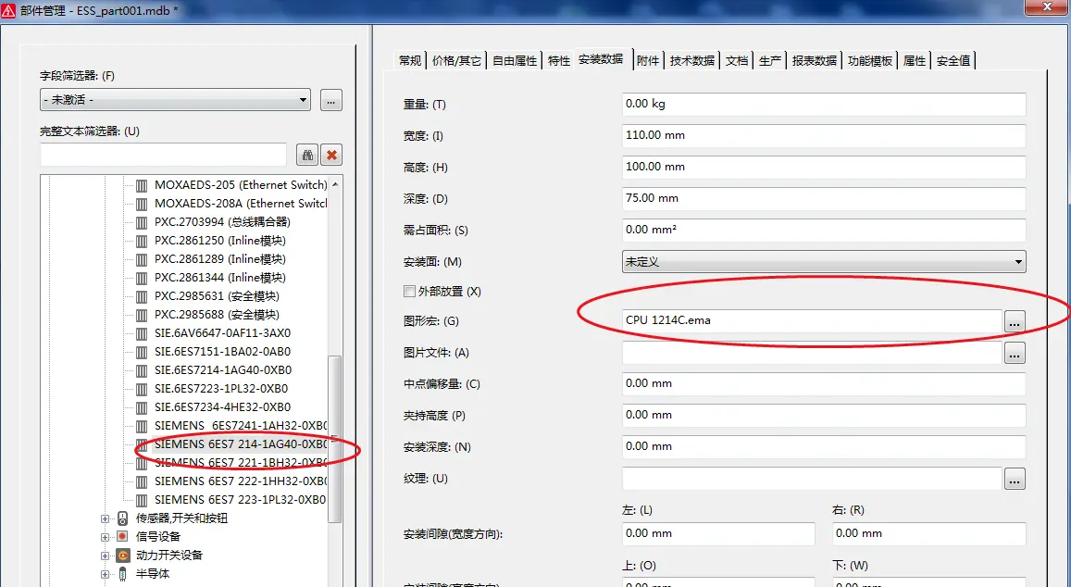Click the 宽度 field showing 110.00 mm
This screenshot has height=587, width=1071.
click(x=824, y=135)
